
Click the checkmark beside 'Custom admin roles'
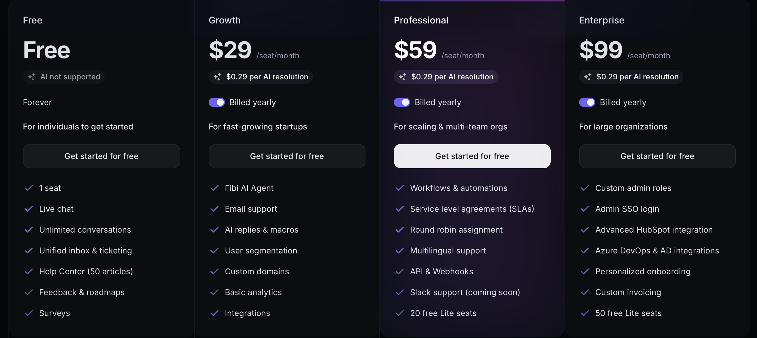(585, 188)
